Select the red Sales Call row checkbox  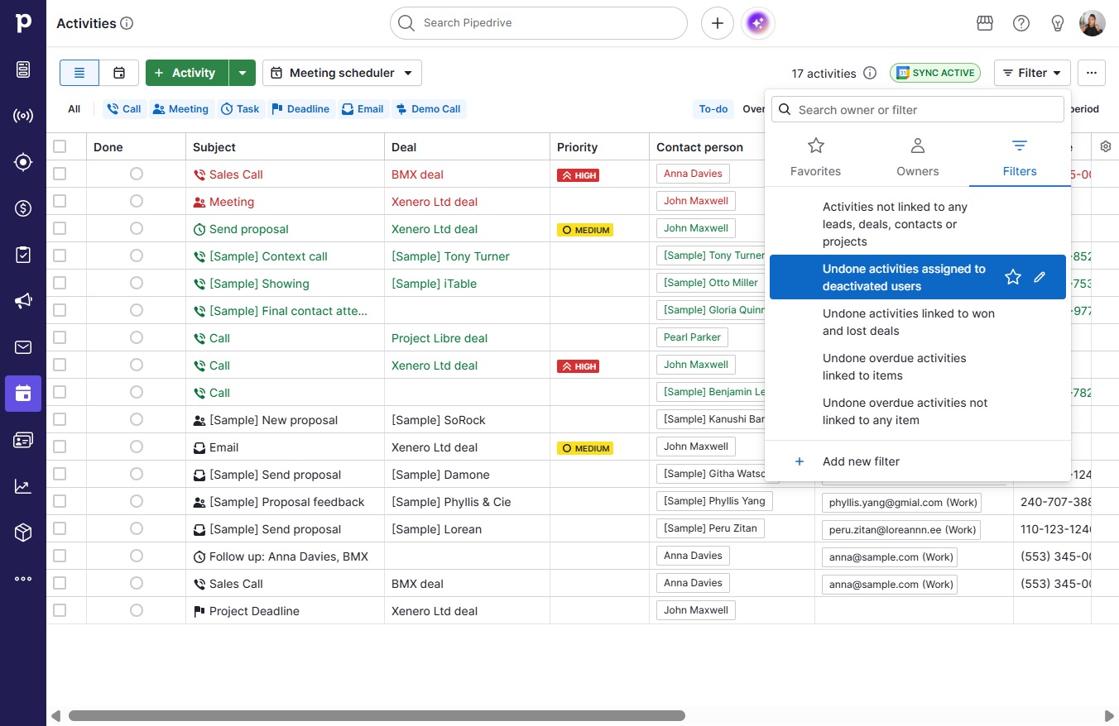point(60,174)
